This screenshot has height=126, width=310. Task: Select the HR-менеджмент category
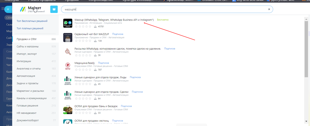35,113
